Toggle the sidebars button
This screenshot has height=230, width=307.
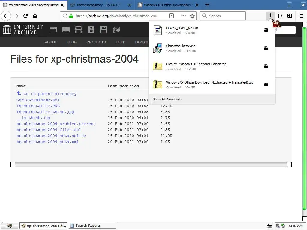point(290,16)
